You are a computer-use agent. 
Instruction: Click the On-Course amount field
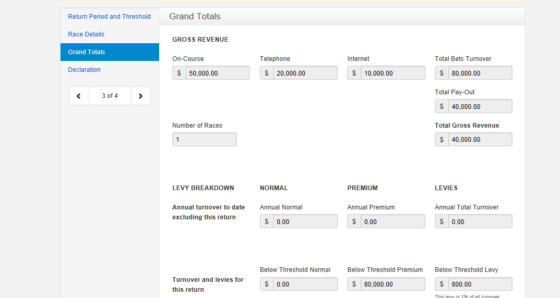coord(218,73)
